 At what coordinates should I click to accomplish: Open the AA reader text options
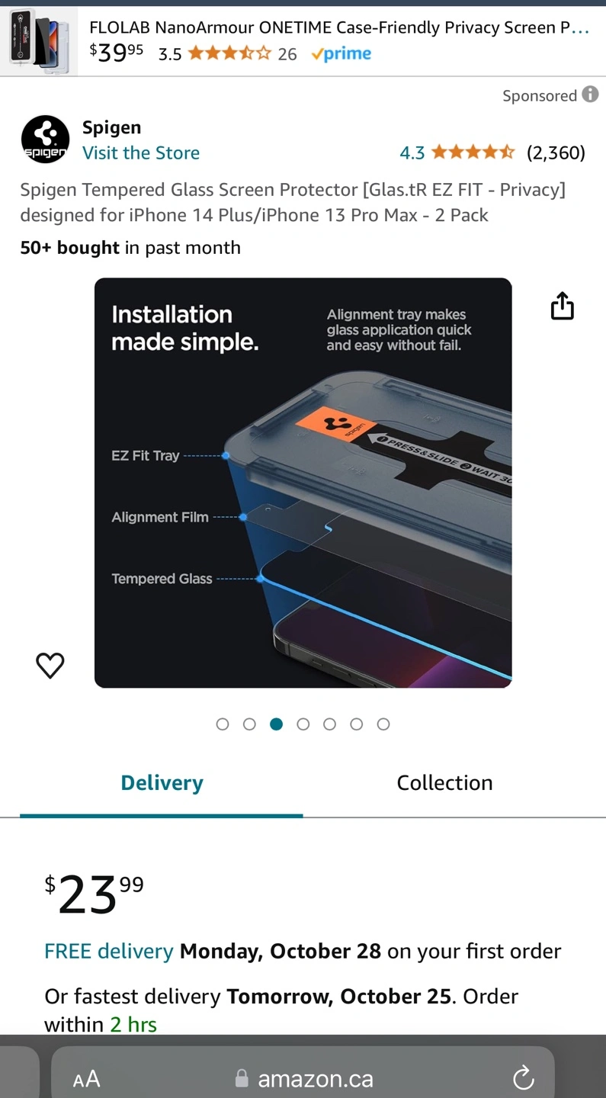86,1079
